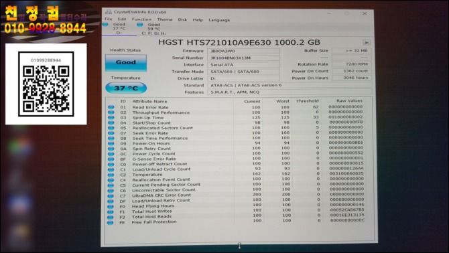
Task: Click the Firmware value field
Action: coord(243,51)
